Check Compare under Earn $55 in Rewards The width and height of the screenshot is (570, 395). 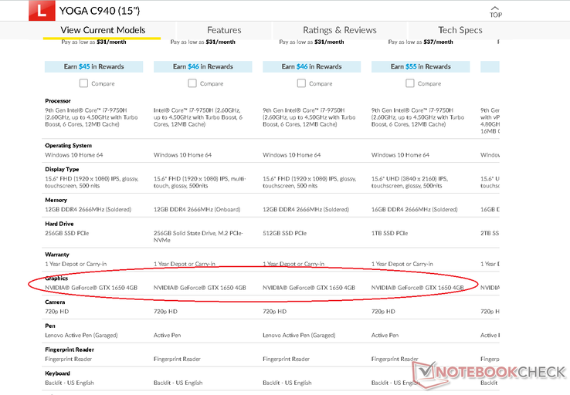coord(409,83)
